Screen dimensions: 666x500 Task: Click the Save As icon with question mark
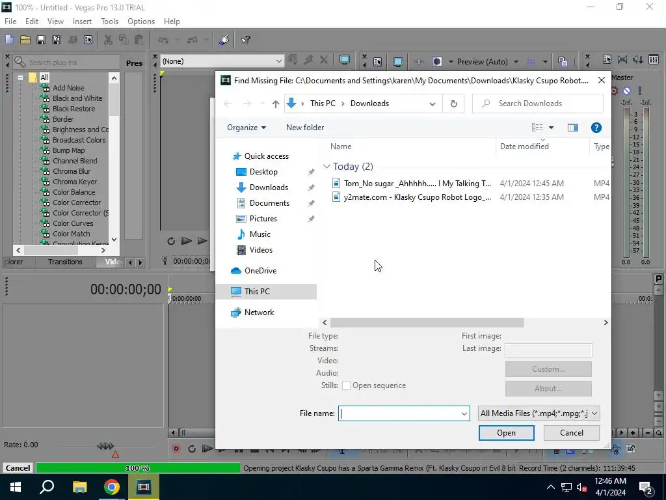click(x=56, y=40)
